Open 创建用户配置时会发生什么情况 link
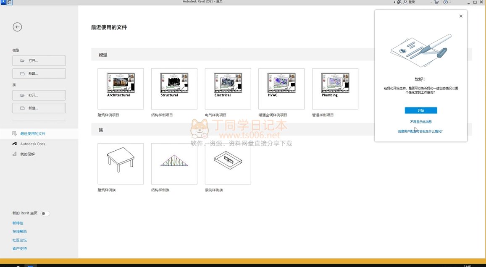The width and height of the screenshot is (486, 267). coord(420,131)
